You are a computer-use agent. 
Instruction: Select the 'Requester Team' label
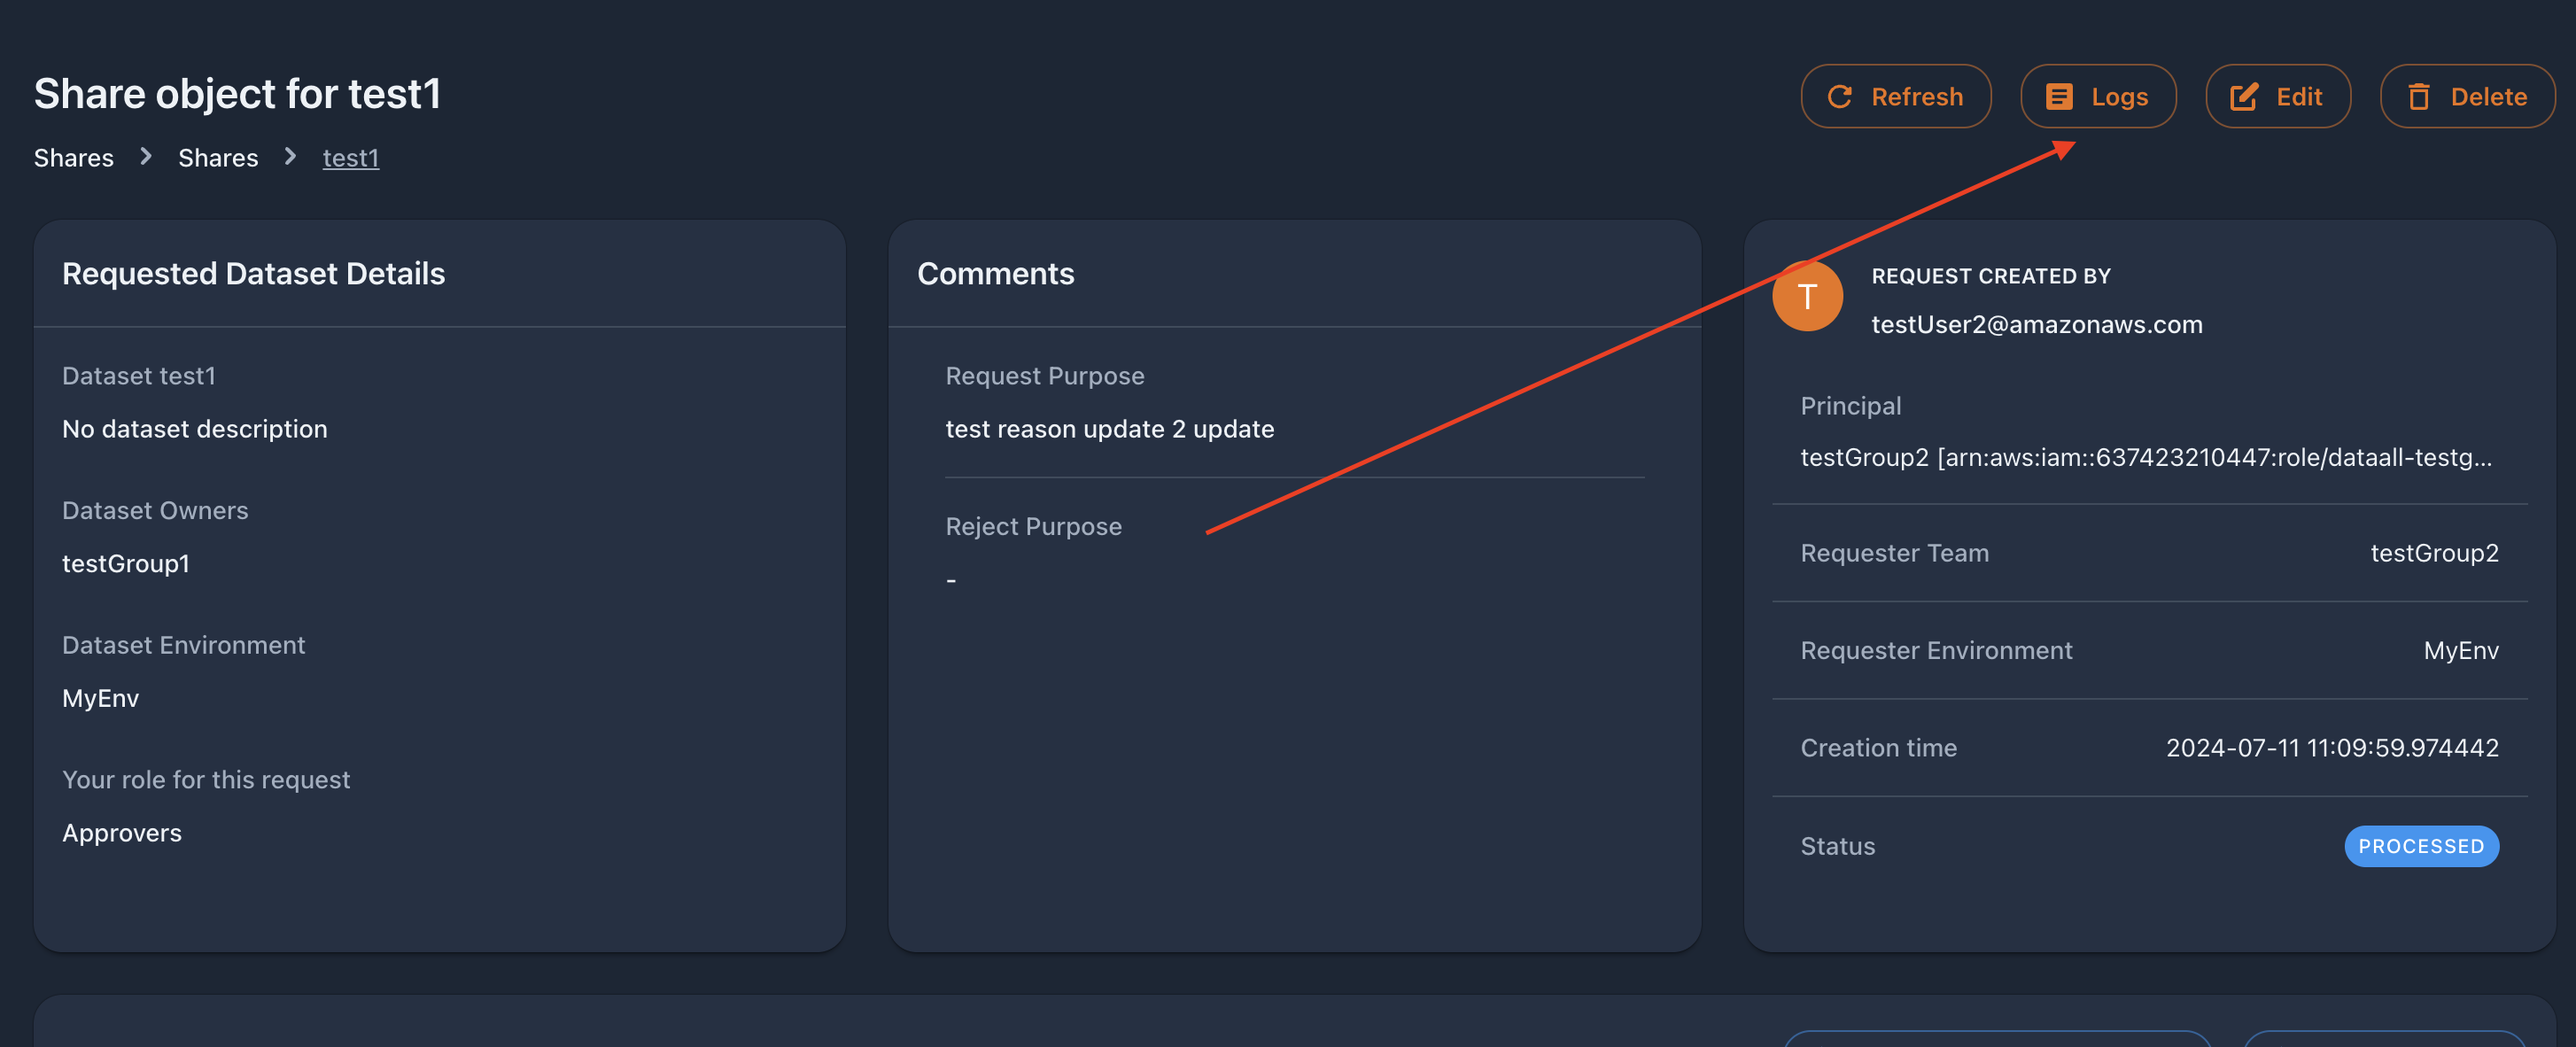1895,552
